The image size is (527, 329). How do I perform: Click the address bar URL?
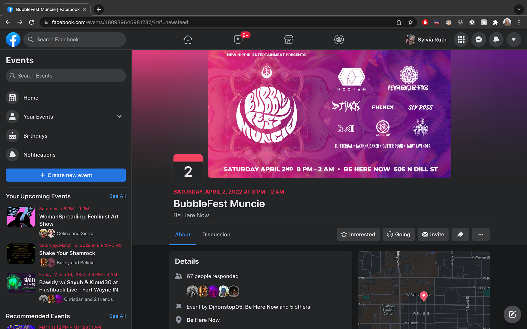[120, 22]
